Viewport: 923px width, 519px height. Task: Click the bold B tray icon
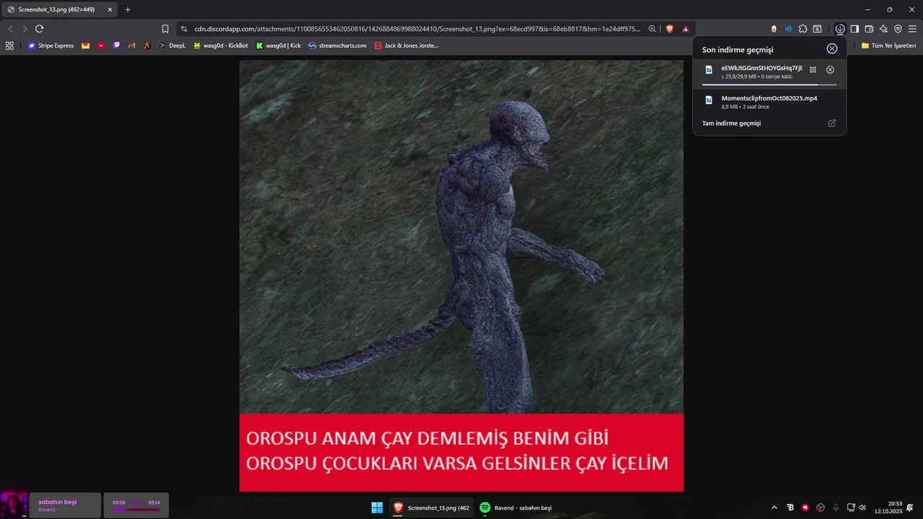(790, 507)
